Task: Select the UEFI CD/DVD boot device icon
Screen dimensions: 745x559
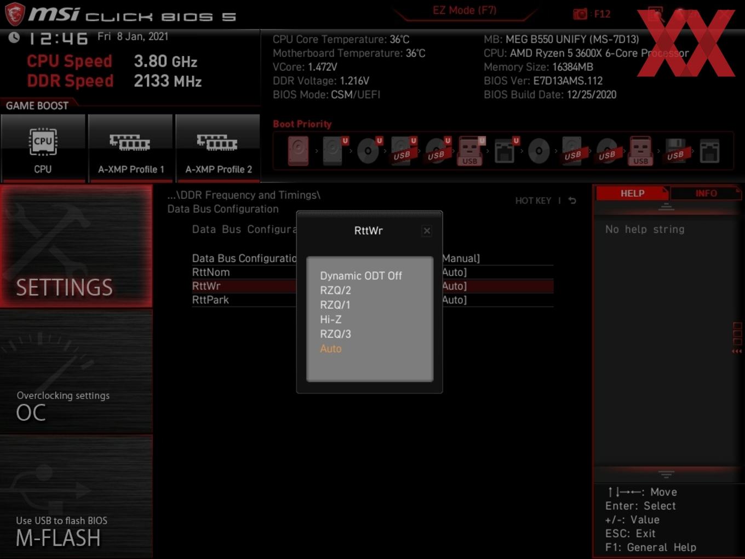Action: [x=369, y=151]
